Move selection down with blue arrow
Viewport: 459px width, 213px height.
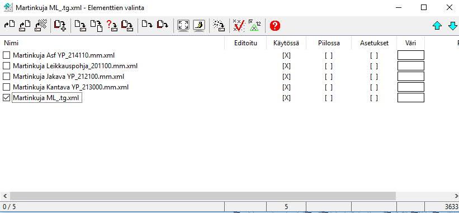[x=452, y=26]
